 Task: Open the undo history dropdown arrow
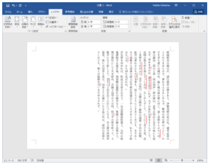point(16,5)
